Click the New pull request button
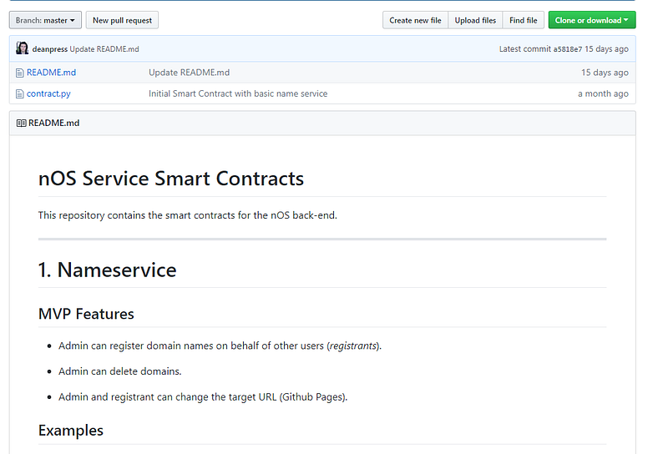 (122, 20)
